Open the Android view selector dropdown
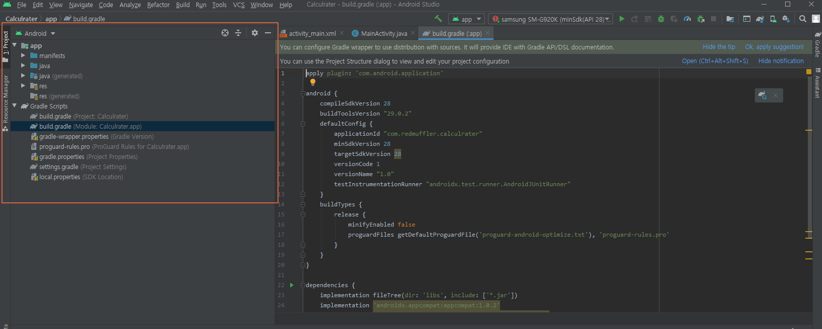Viewport: 822px width, 329px height. click(x=35, y=33)
